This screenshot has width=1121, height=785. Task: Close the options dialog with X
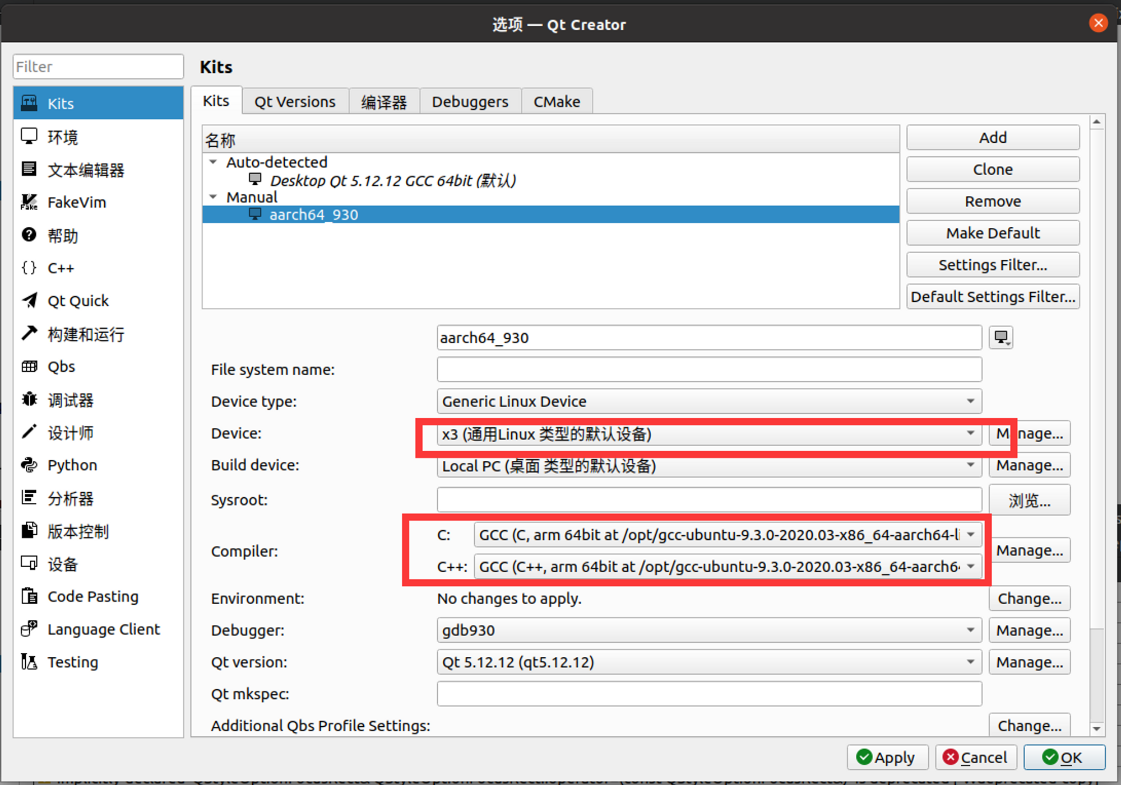point(1098,23)
